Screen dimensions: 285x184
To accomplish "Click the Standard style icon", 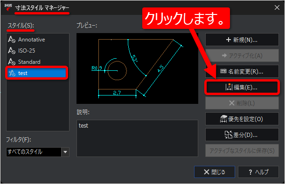I will [12, 61].
